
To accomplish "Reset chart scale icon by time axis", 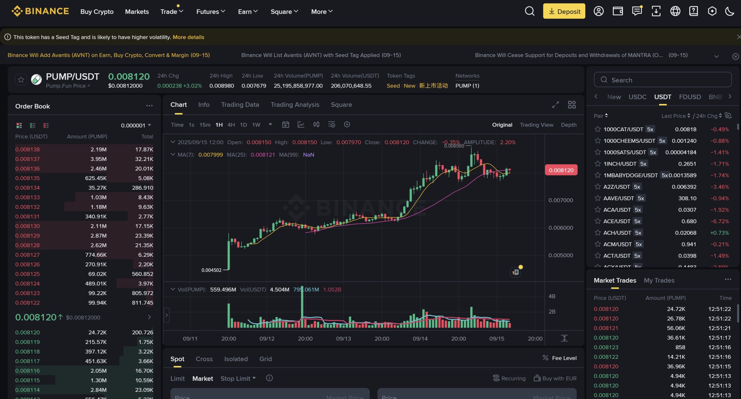I will click(564, 338).
